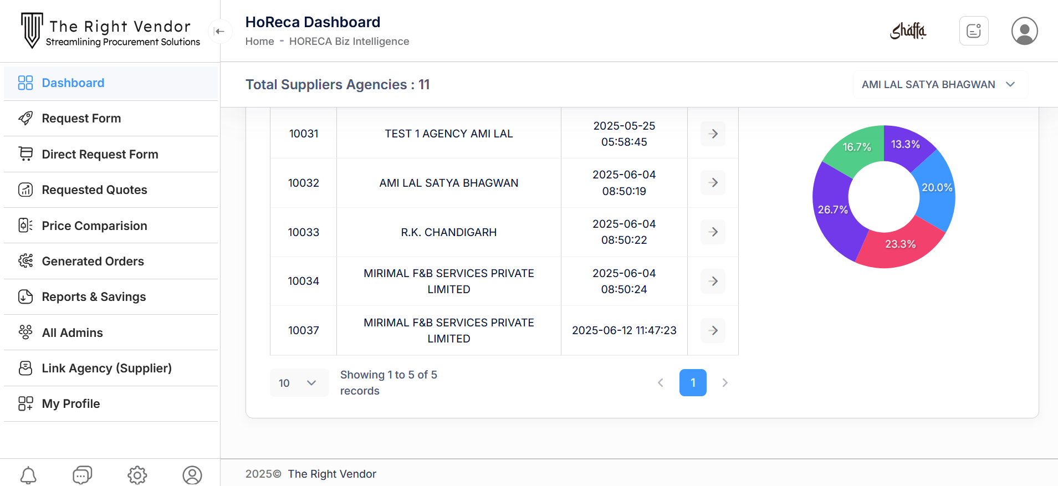Screen dimensions: 1058x486
Task: Click the Requested Quotes chart icon
Action: [25, 190]
